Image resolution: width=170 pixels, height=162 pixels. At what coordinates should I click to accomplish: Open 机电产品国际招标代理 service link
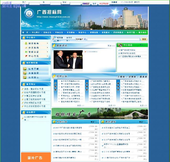pyautogui.click(x=35, y=92)
